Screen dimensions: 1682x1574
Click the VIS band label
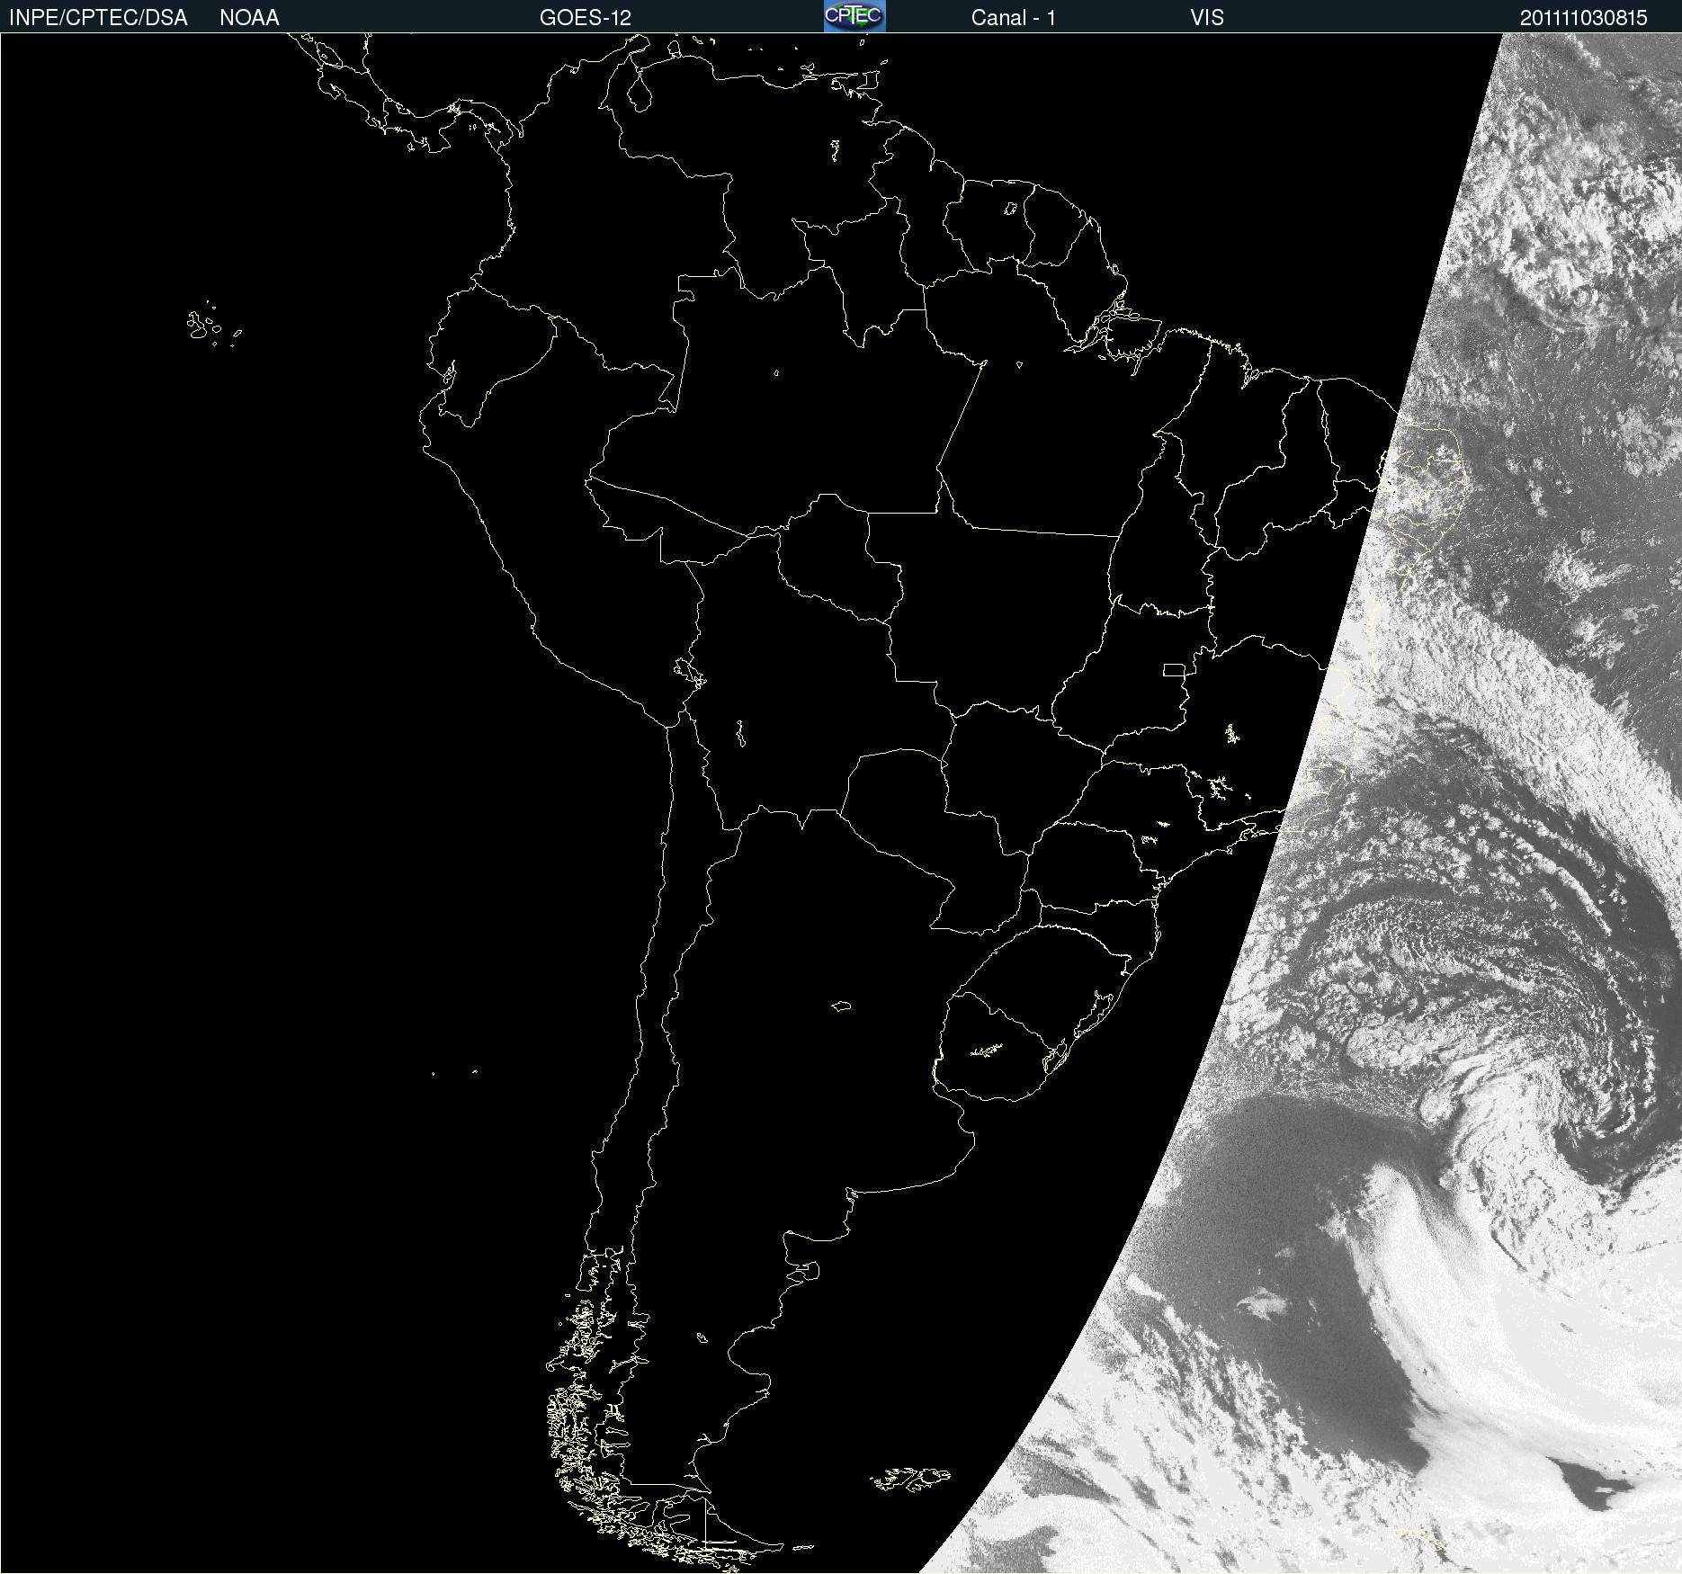(x=1207, y=18)
